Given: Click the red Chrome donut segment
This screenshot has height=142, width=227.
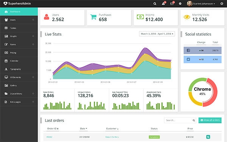Looking at the screenshot, I should [215, 93].
